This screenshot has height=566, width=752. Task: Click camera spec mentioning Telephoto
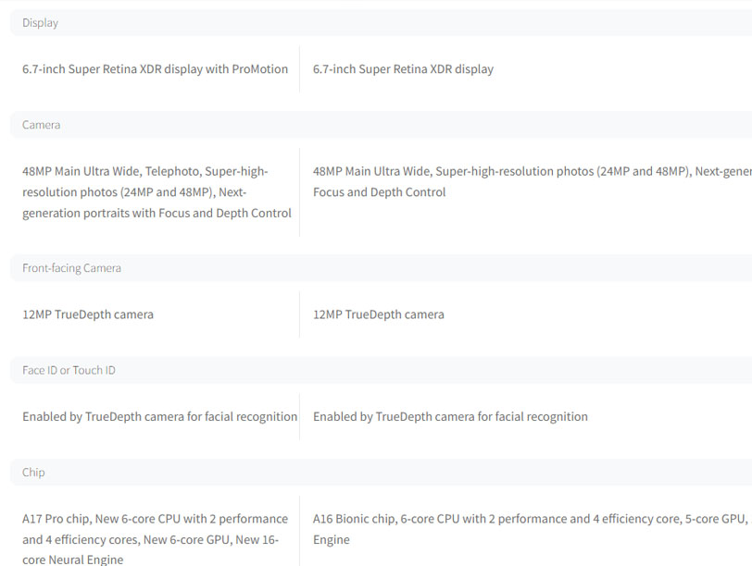pos(157,192)
